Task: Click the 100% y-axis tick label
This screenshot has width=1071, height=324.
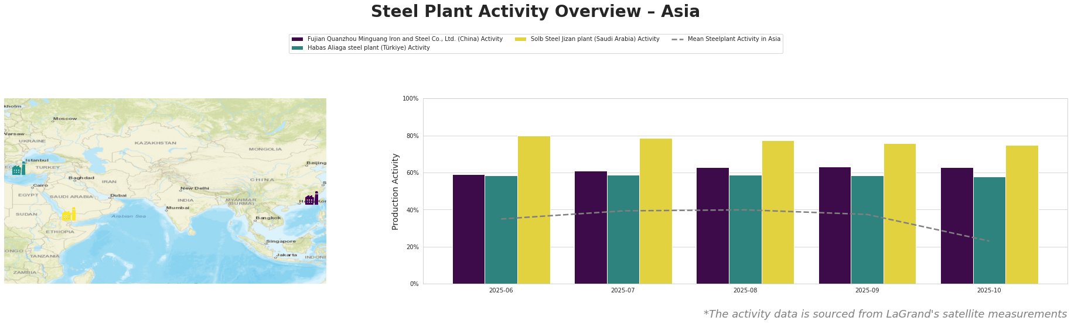Action: (411, 99)
